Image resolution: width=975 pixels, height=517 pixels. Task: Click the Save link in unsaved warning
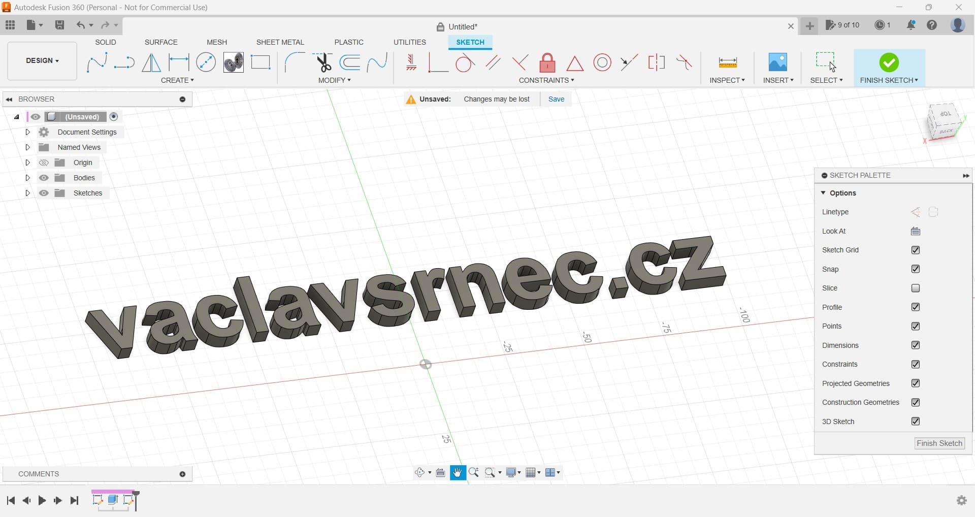tap(556, 99)
